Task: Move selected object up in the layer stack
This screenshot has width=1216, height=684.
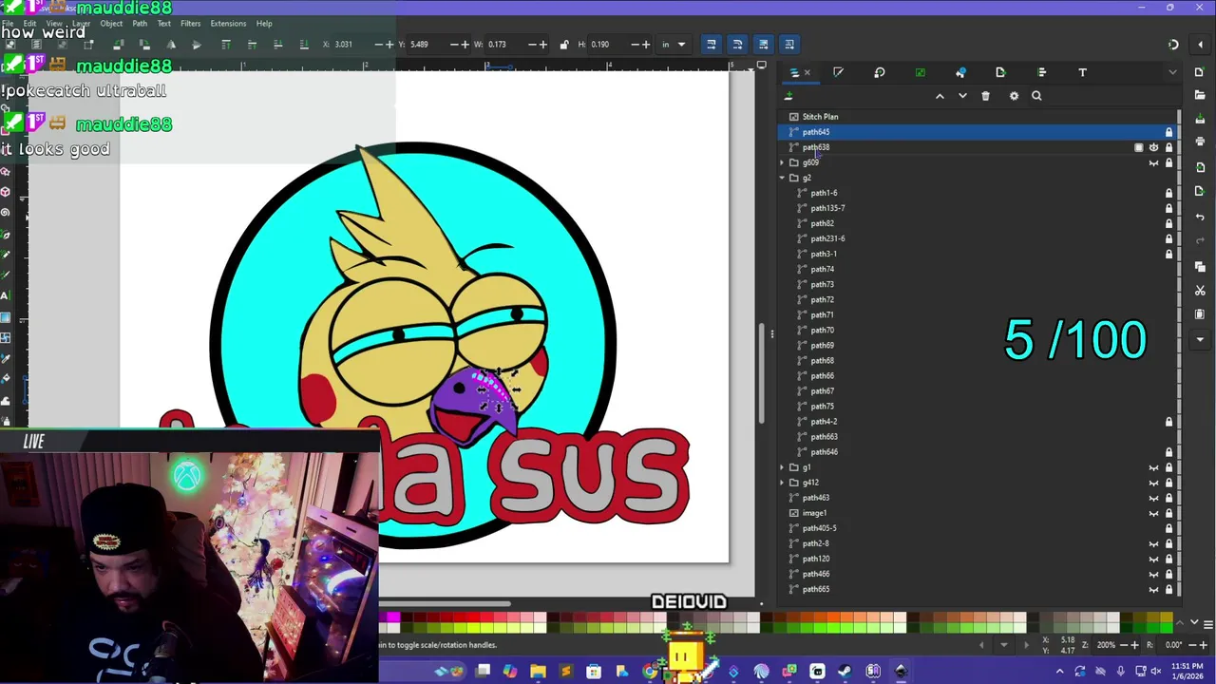Action: 940,96
